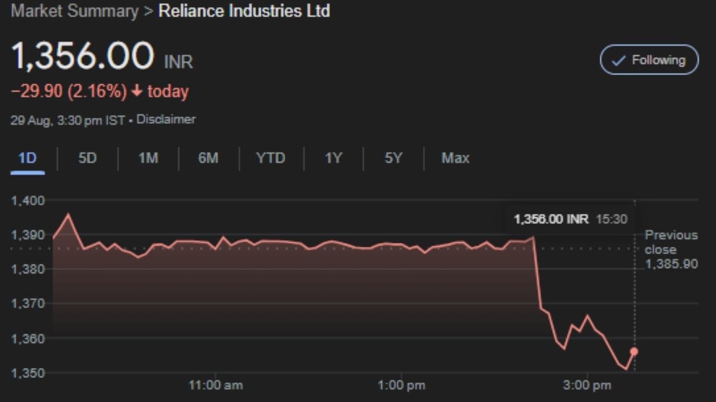This screenshot has width=716, height=402.
Task: Click the 1,356.00 current price
Action: [x=82, y=56]
